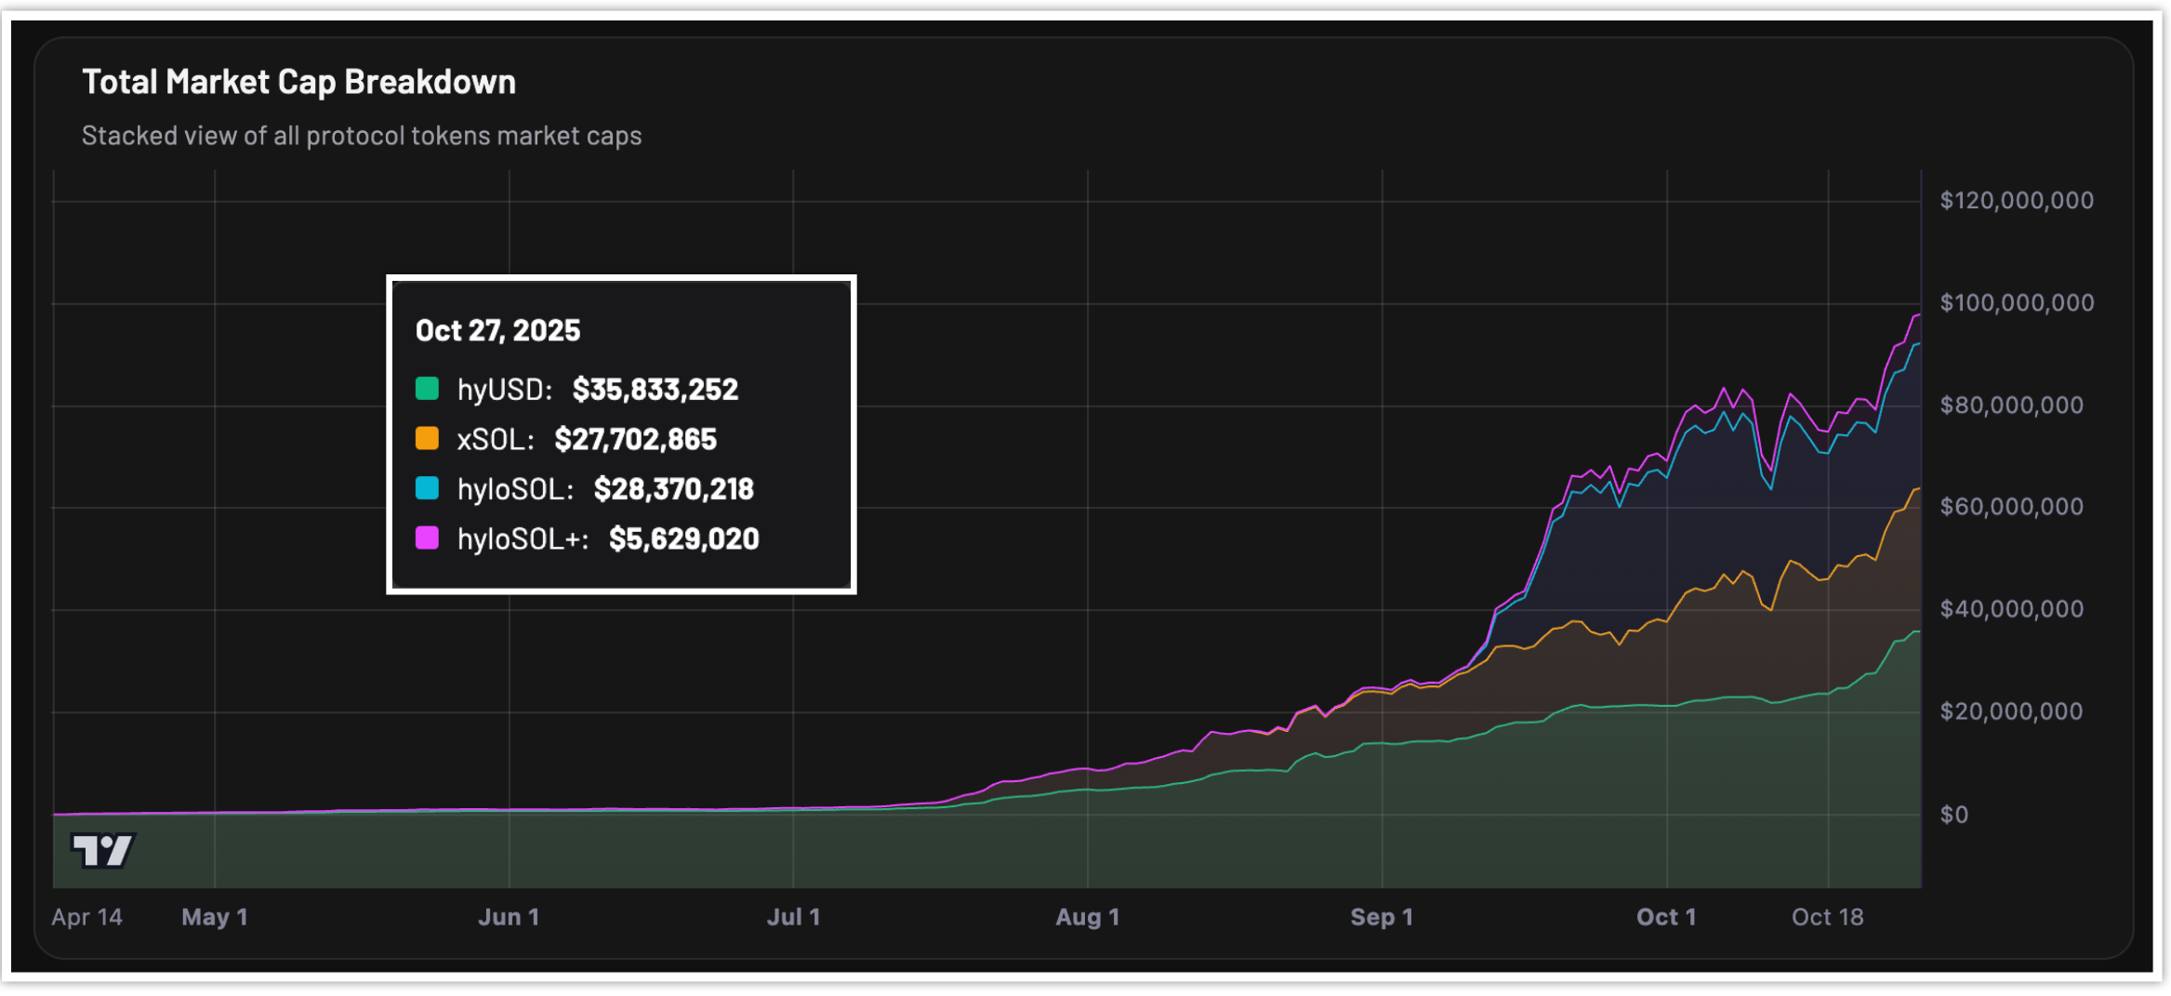Click the cyan hyloSOL legend swatch

click(427, 488)
